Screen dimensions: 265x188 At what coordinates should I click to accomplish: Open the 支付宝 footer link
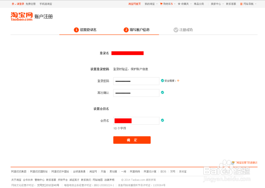183,171
